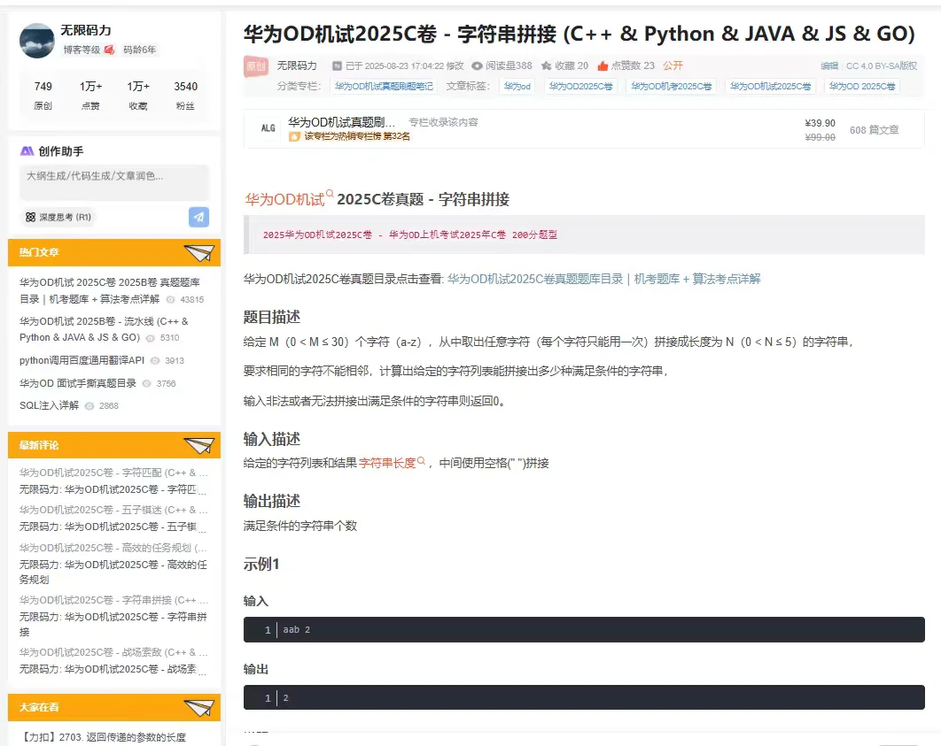View the 1万+ 点赞 stat
Image resolution: width=941 pixels, height=746 pixels.
point(90,96)
